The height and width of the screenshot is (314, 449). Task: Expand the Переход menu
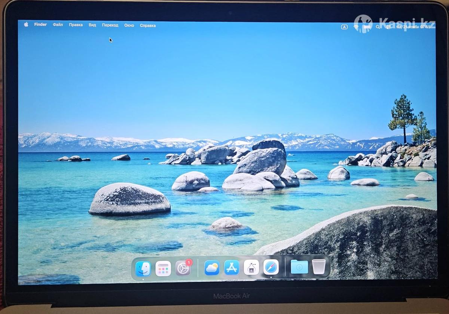[110, 25]
